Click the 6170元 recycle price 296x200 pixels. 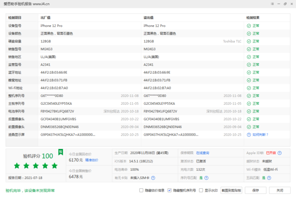(76, 160)
